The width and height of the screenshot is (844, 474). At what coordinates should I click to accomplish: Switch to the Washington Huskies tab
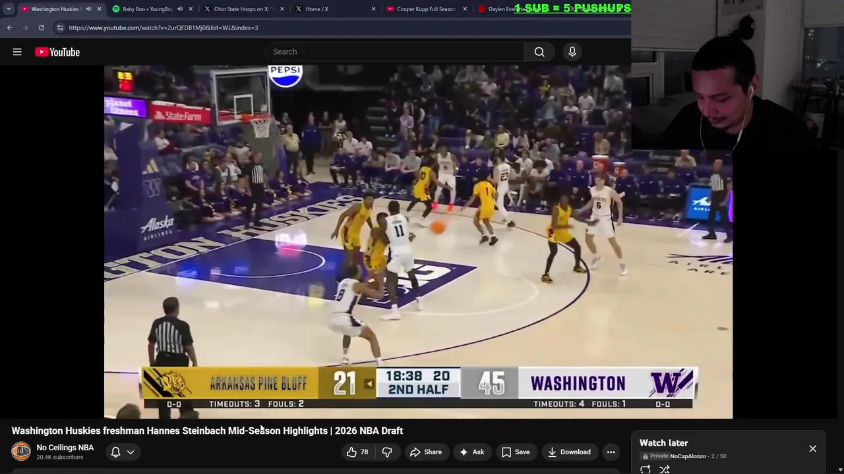pyautogui.click(x=54, y=9)
